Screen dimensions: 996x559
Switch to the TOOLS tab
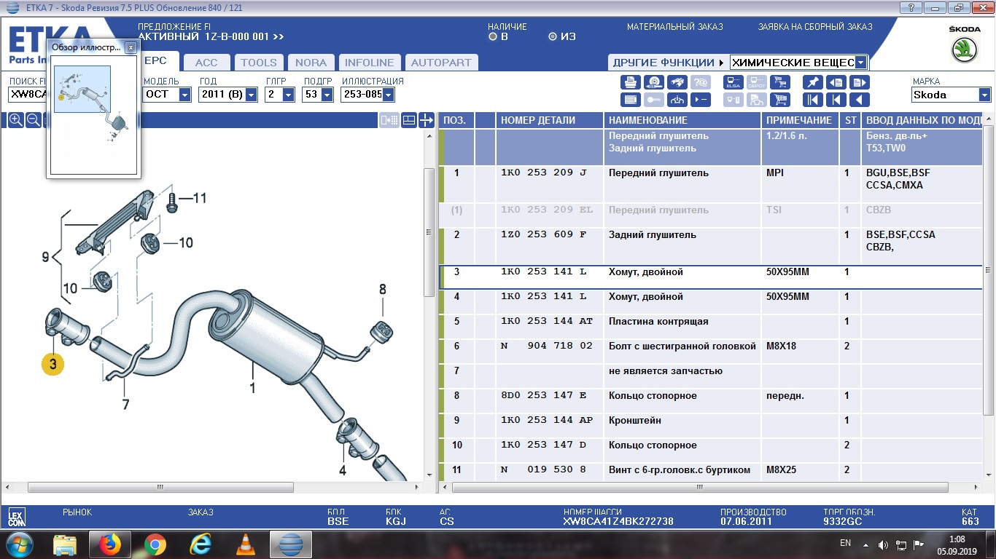(259, 63)
